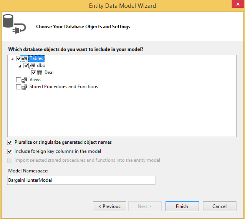Uncheck the dbo schema checkbox
245x219 pixels.
26,65
